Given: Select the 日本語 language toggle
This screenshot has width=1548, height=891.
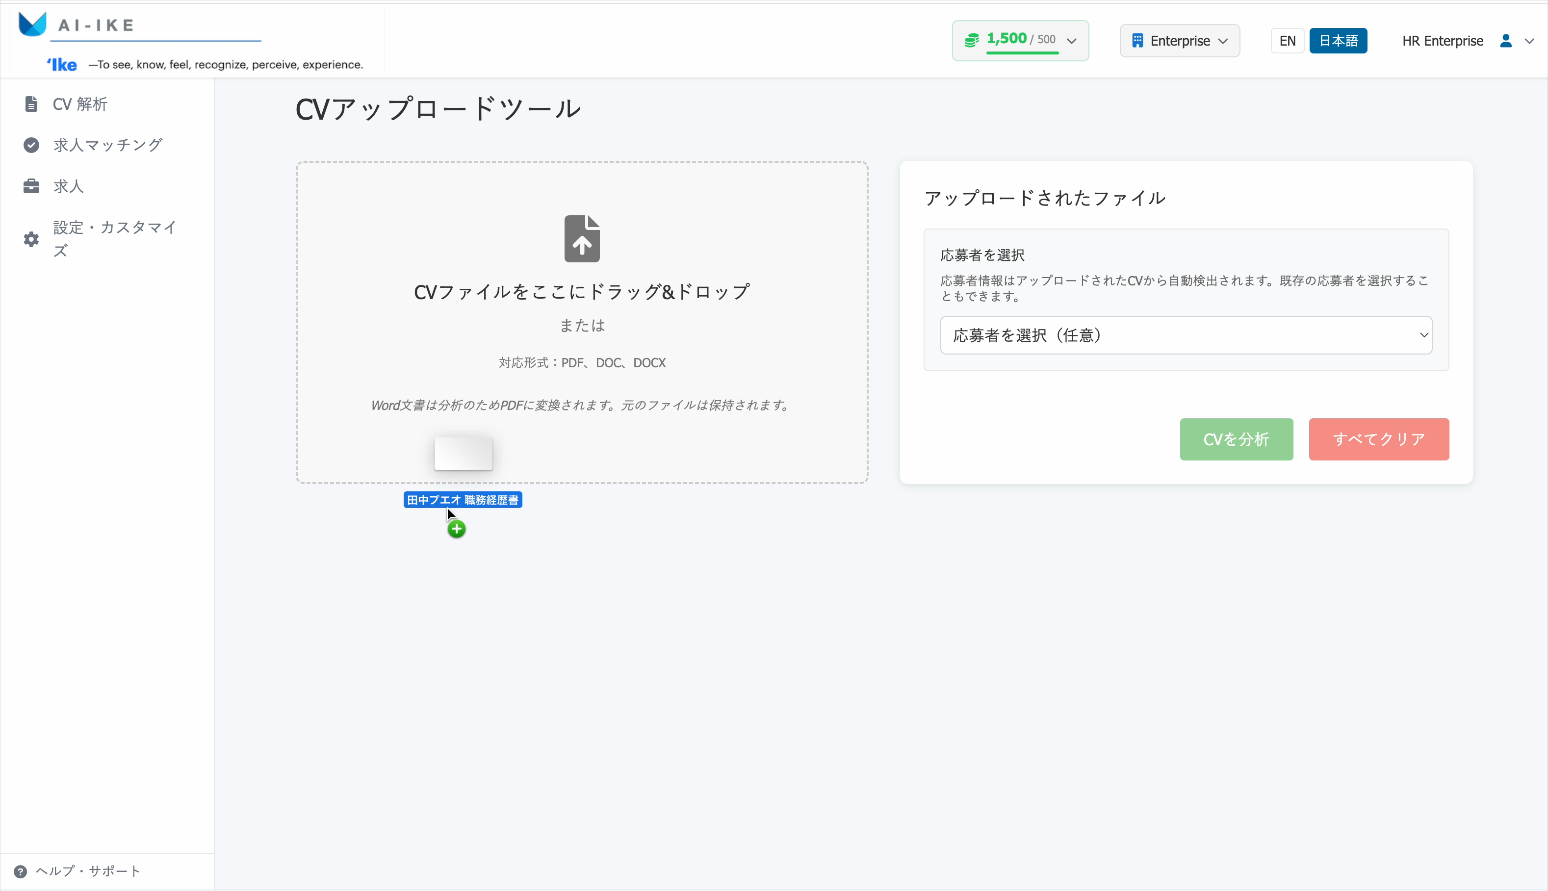Looking at the screenshot, I should click(x=1338, y=41).
